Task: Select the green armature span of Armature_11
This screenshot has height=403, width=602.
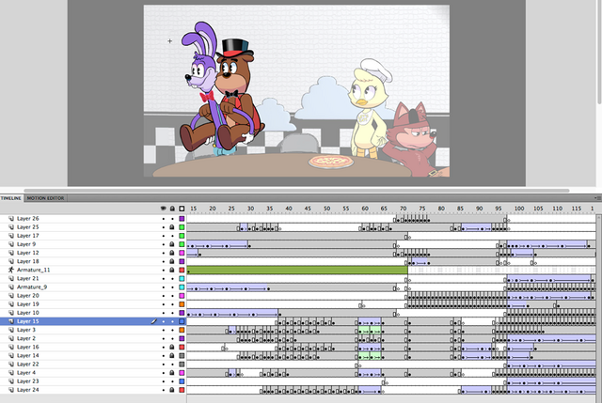Action: click(x=297, y=270)
